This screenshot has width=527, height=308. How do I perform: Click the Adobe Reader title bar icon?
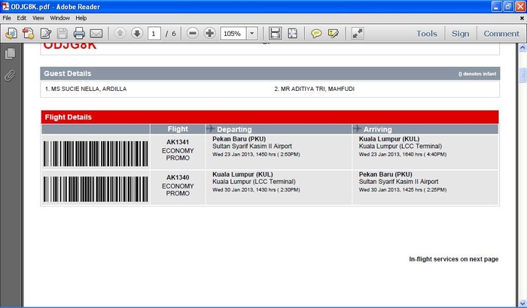(5, 6)
